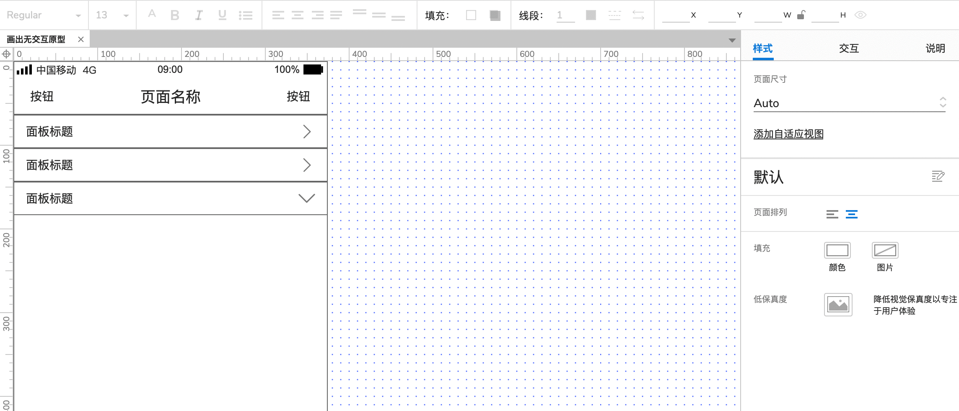
Task: Switch to the 交互 tab
Action: pyautogui.click(x=848, y=49)
